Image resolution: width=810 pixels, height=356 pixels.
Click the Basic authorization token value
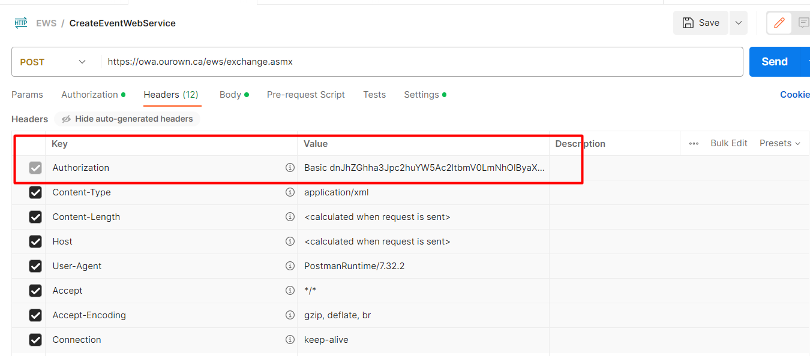point(424,168)
